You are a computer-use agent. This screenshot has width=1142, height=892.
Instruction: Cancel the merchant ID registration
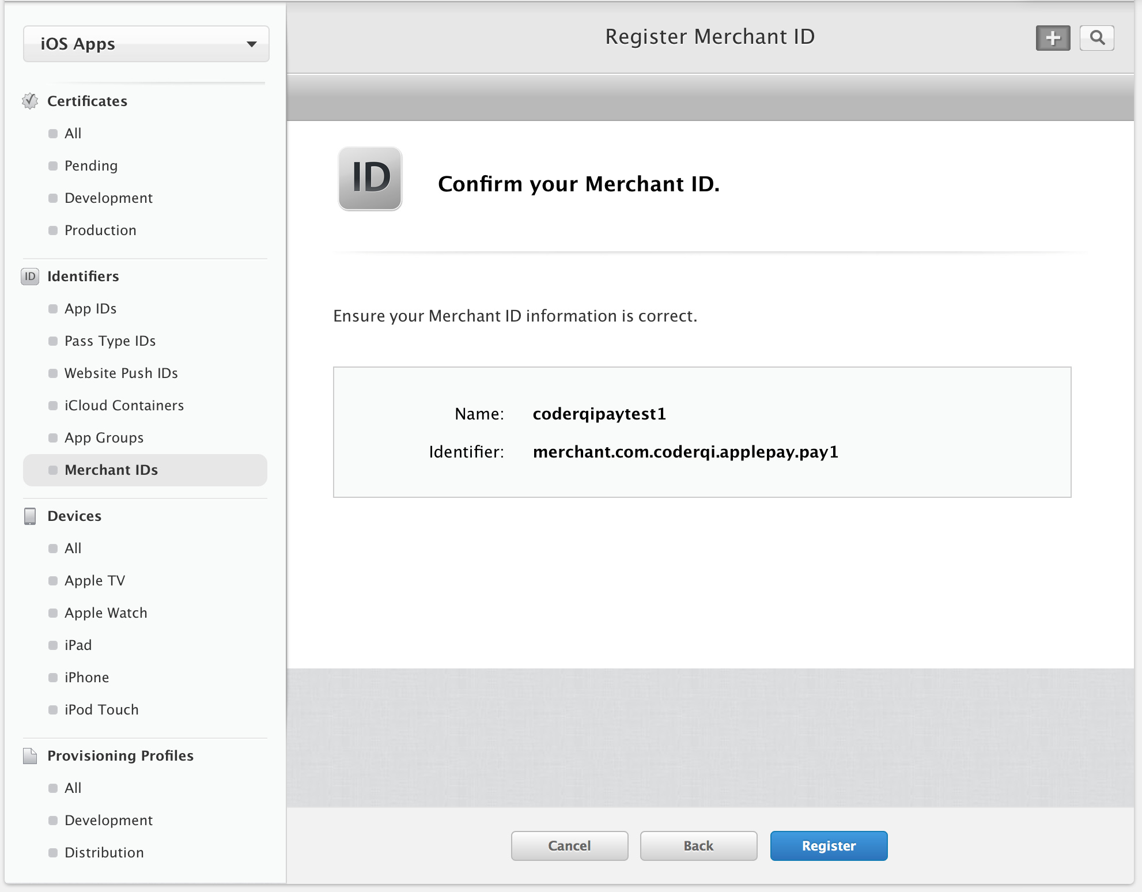pos(569,845)
